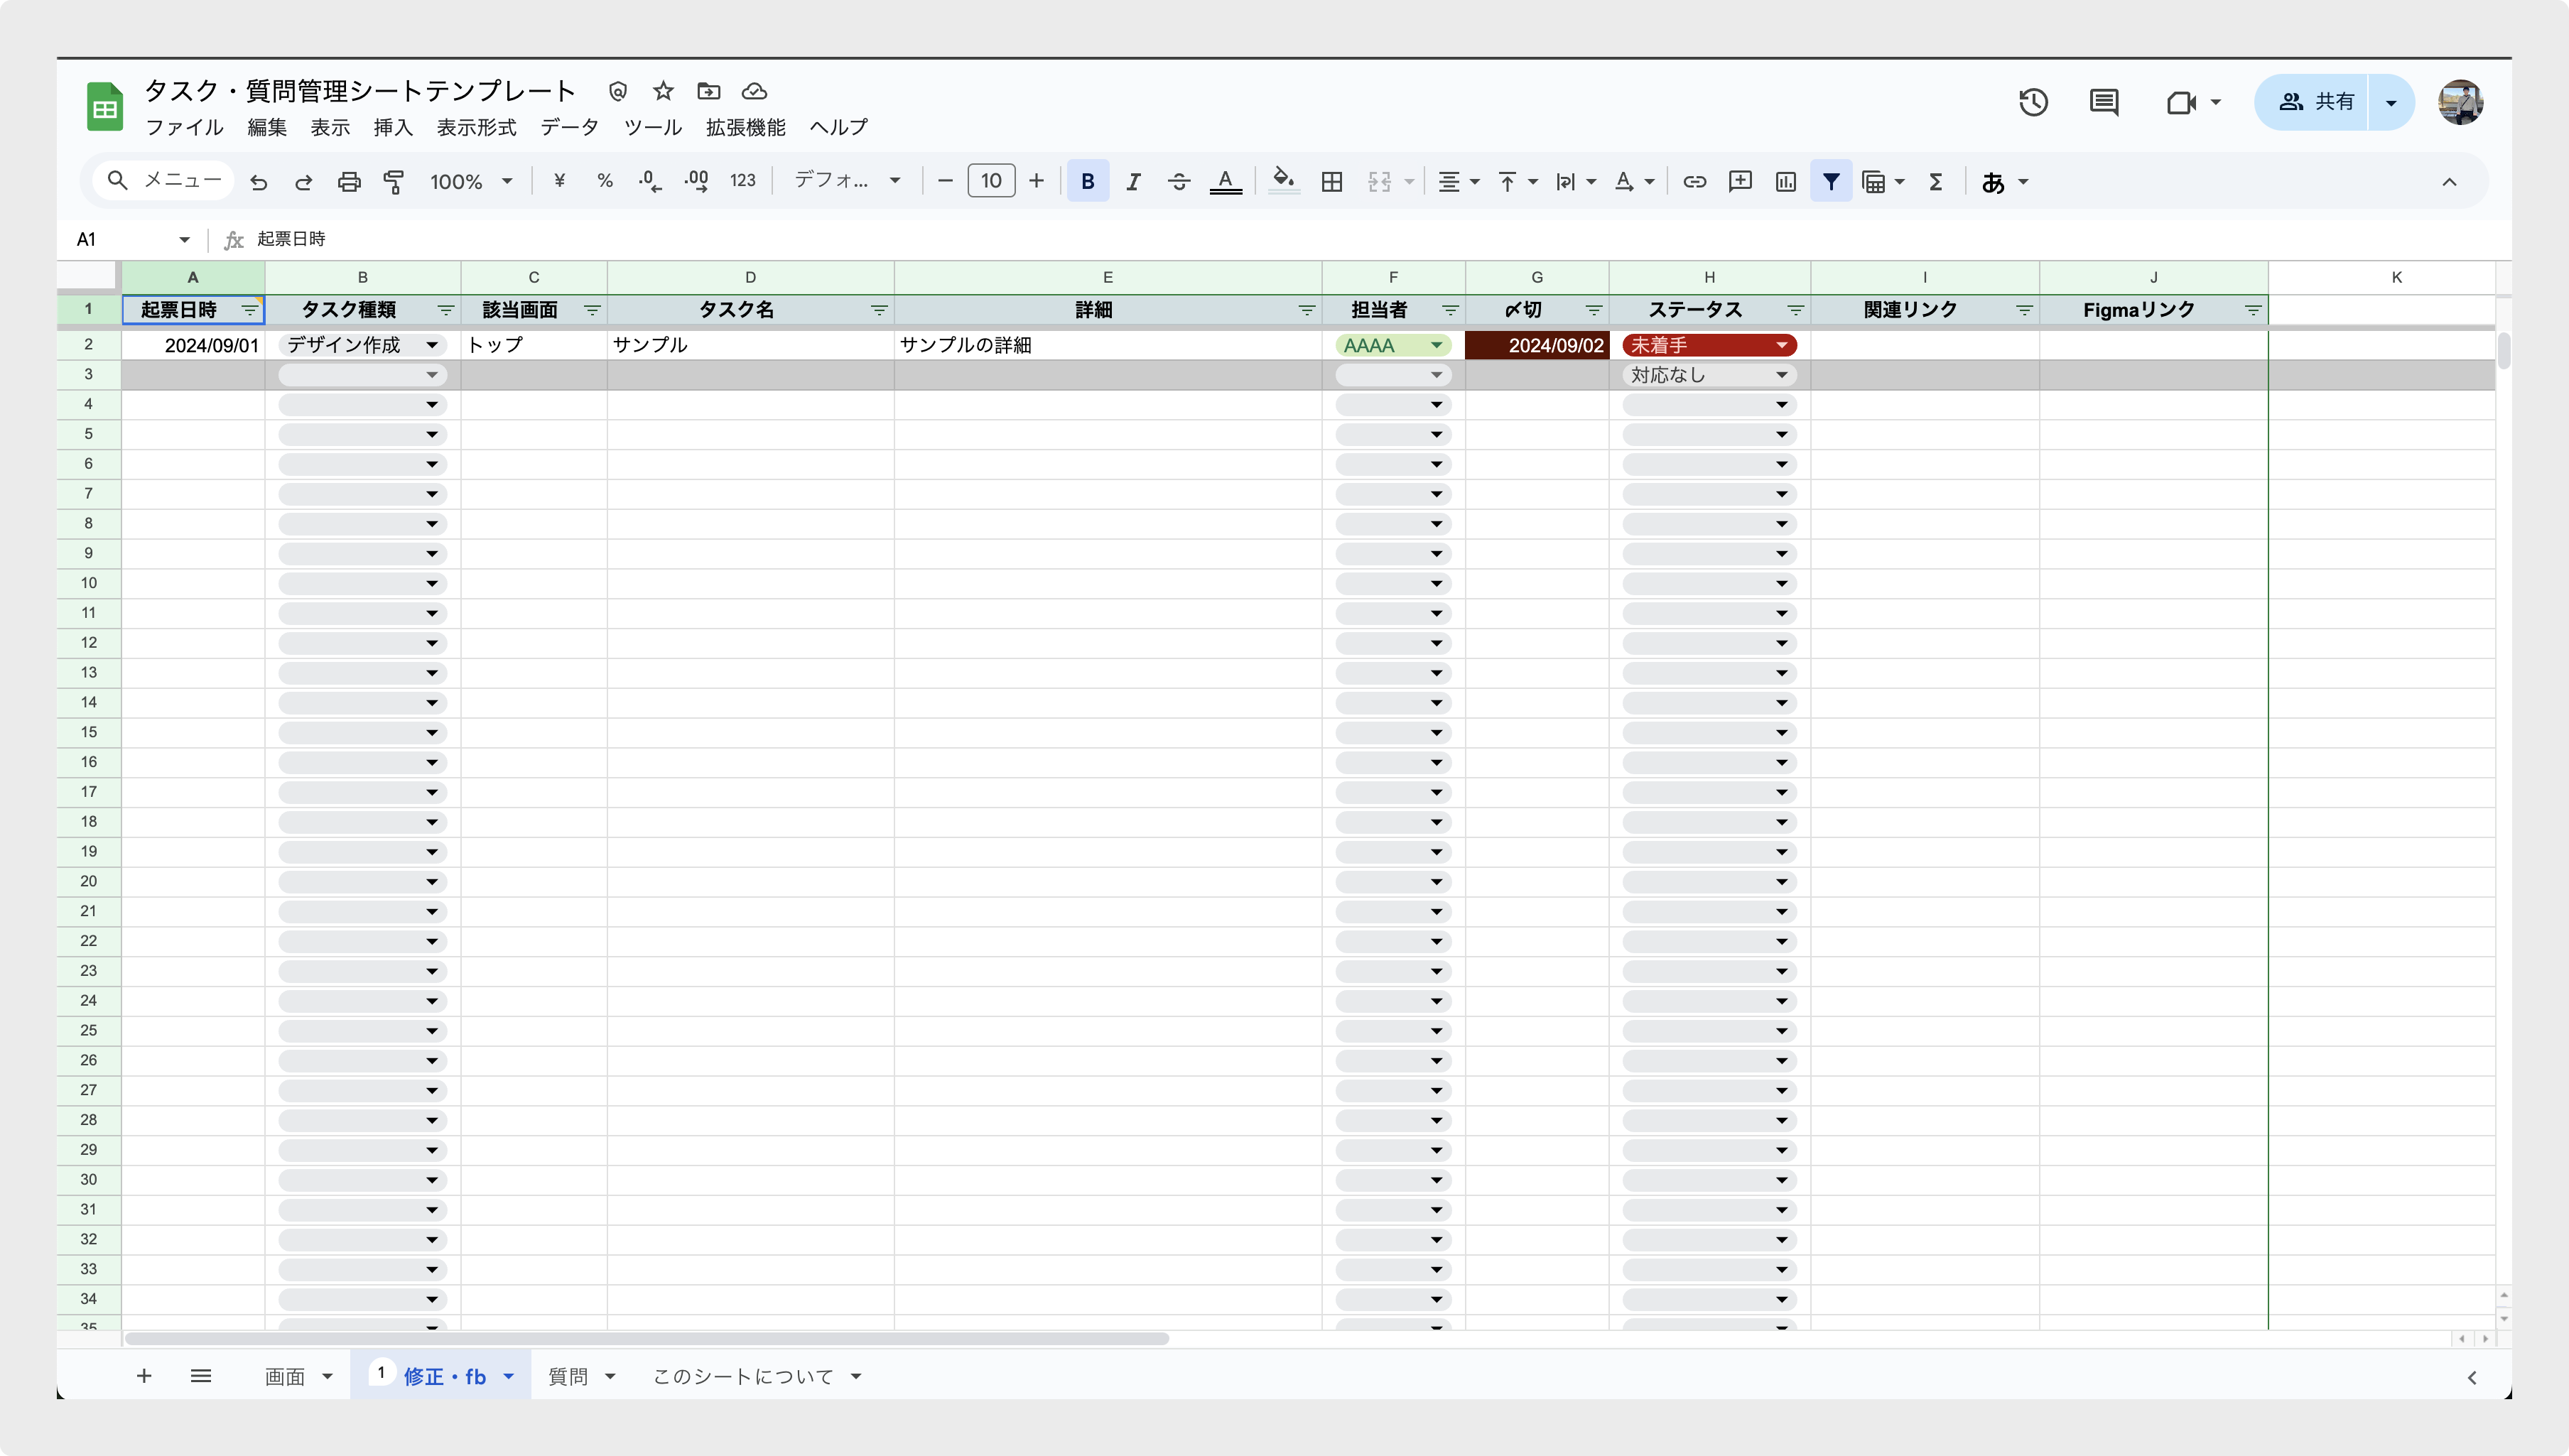This screenshot has height=1456, width=2569.
Task: Search menus with メニュー box
Action: pos(164,181)
